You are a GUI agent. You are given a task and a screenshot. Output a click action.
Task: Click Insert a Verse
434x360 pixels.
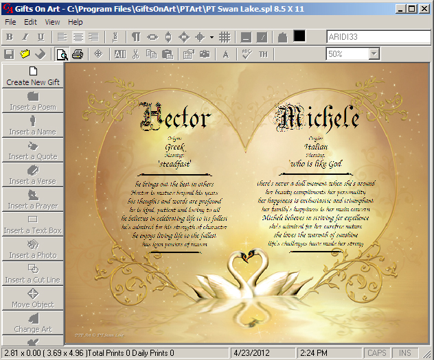point(33,175)
